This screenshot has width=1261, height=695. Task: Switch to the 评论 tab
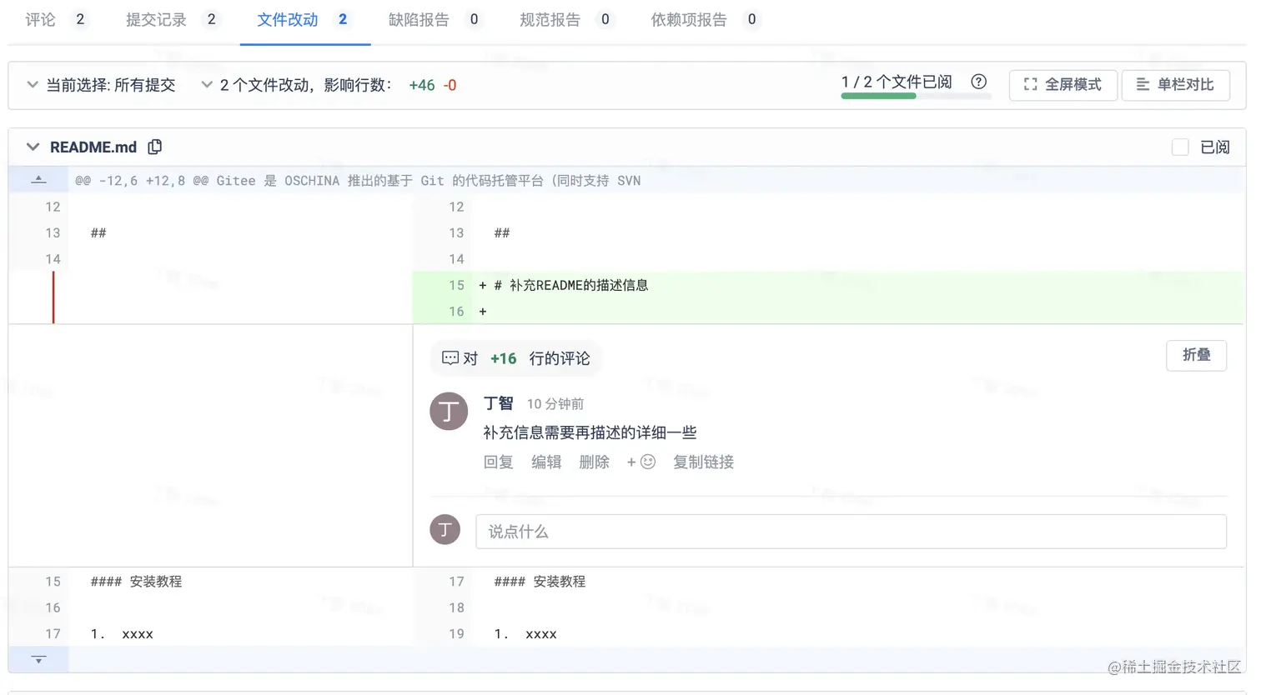(x=56, y=19)
